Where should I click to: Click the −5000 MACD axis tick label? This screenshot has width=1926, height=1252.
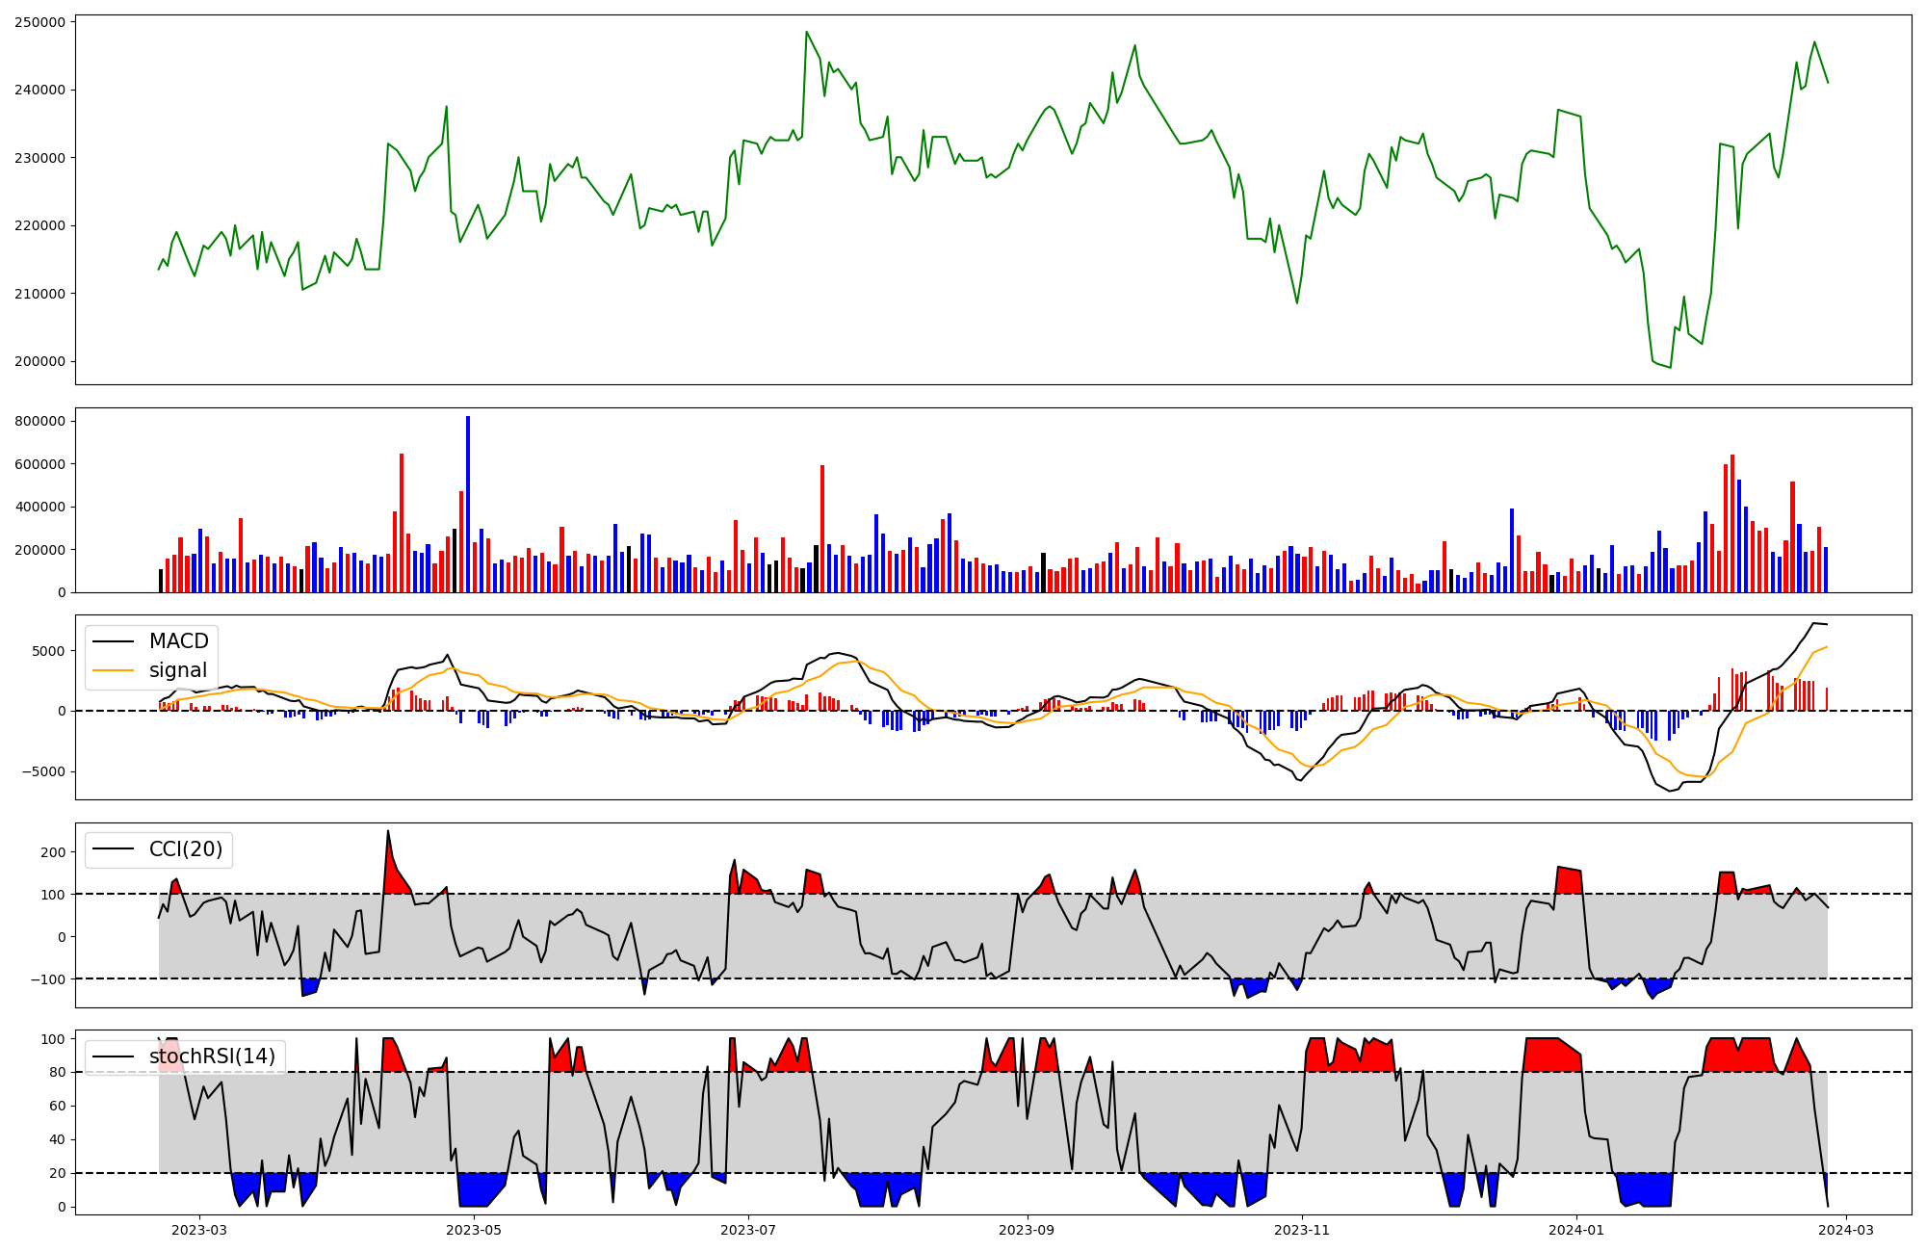click(x=43, y=771)
